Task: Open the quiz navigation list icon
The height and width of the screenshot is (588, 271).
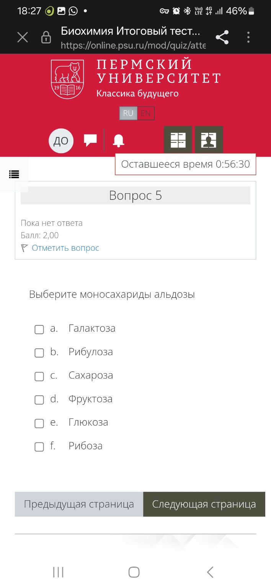Action: 14,175
